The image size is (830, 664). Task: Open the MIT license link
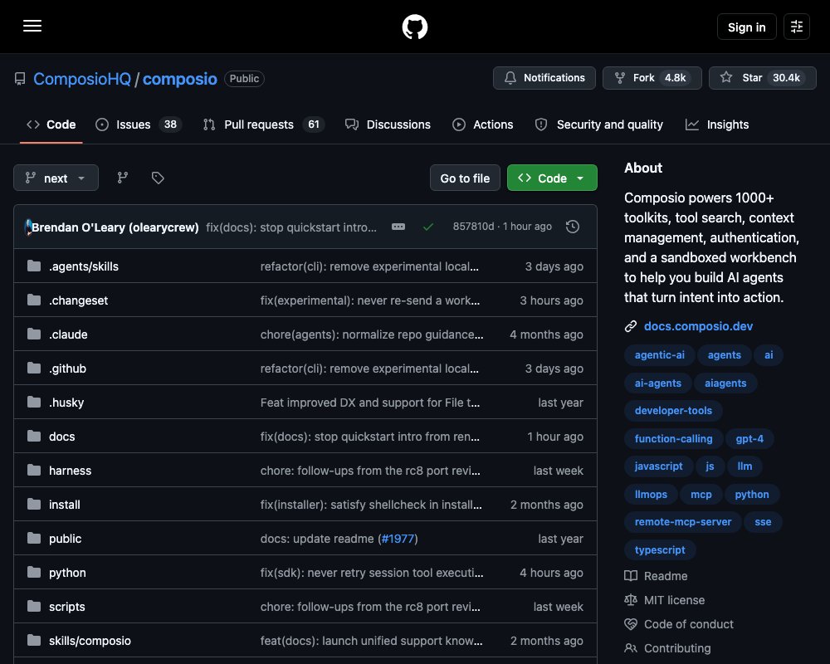(665, 600)
